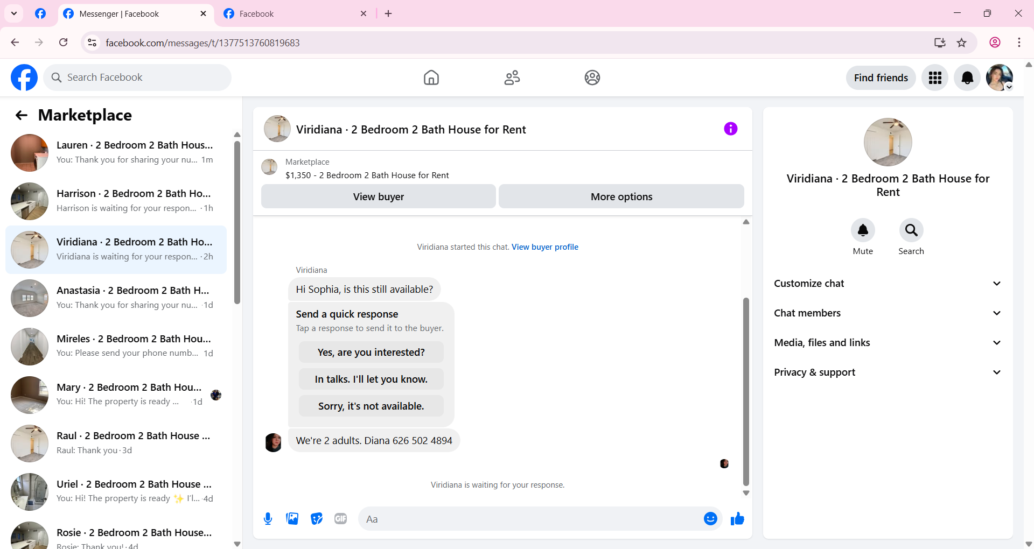Image resolution: width=1034 pixels, height=549 pixels.
Task: Expand Media, files and links section
Action: click(x=888, y=343)
